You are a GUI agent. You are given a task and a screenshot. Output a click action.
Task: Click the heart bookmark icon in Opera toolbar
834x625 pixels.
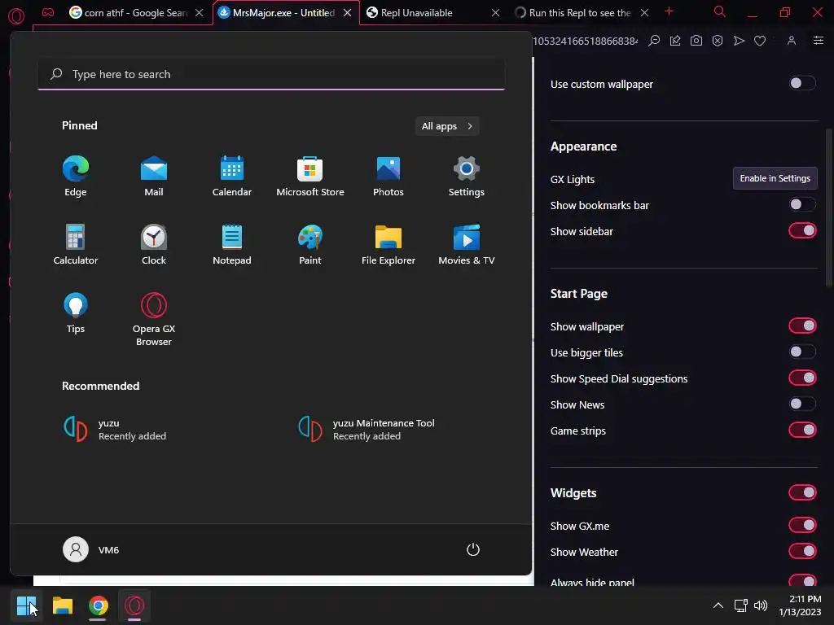click(x=760, y=41)
